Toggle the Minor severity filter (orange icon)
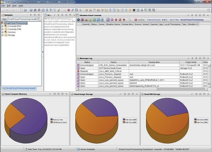Screen dimensions: 212x152 [86, 20]
